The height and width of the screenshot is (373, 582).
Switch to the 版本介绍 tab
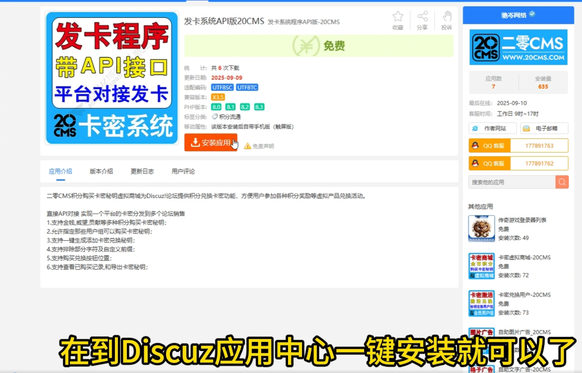pyautogui.click(x=101, y=171)
